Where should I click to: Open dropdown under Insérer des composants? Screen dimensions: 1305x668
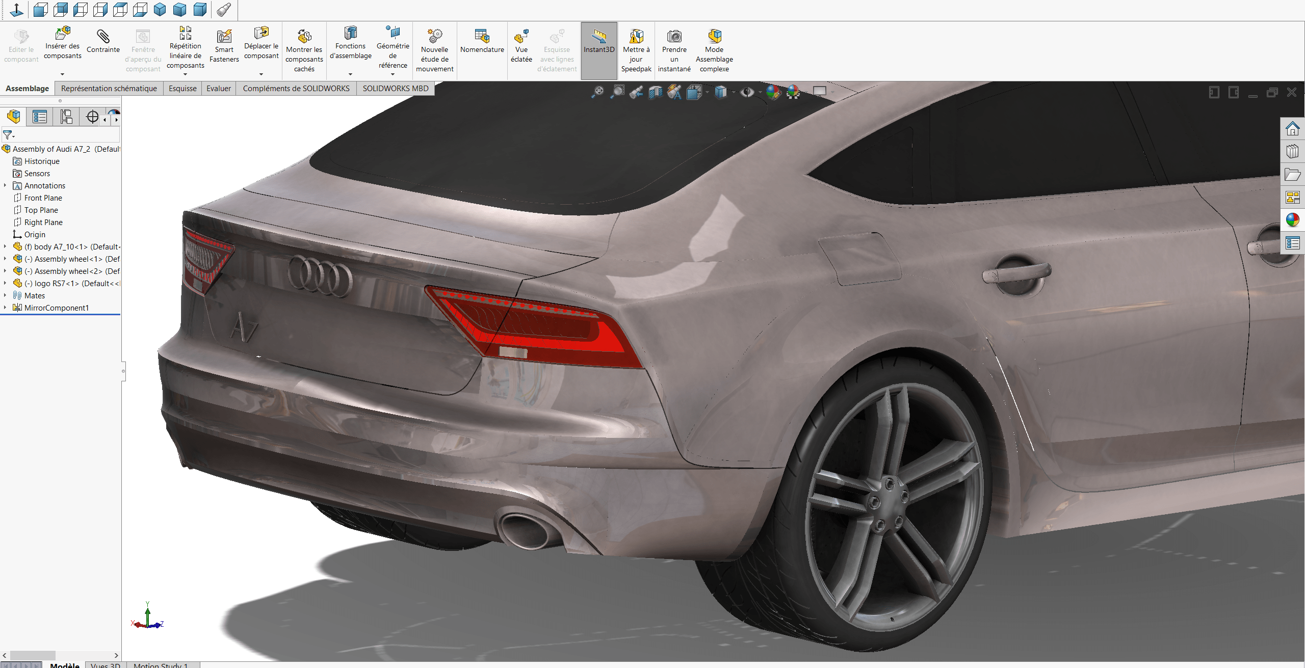[62, 74]
